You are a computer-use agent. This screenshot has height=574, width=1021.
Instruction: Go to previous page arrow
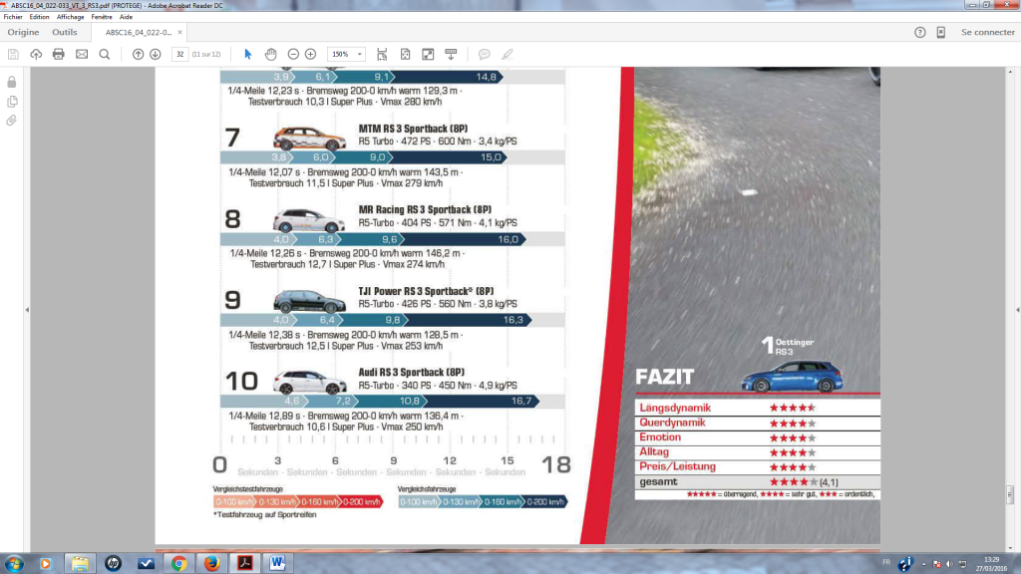[x=138, y=54]
